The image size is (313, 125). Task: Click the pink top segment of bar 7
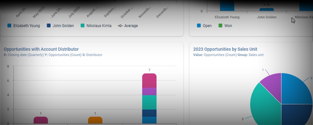pos(149,81)
